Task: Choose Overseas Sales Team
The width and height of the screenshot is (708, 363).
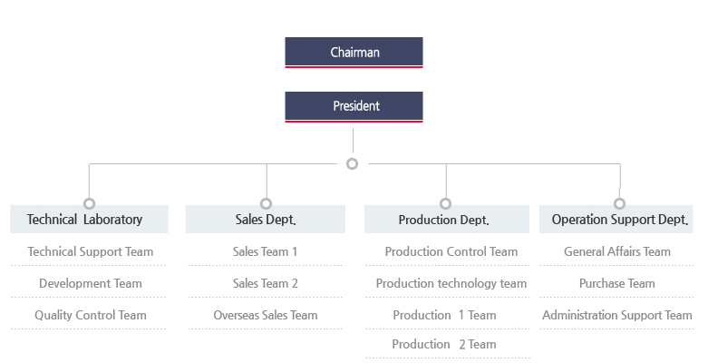Action: point(265,315)
